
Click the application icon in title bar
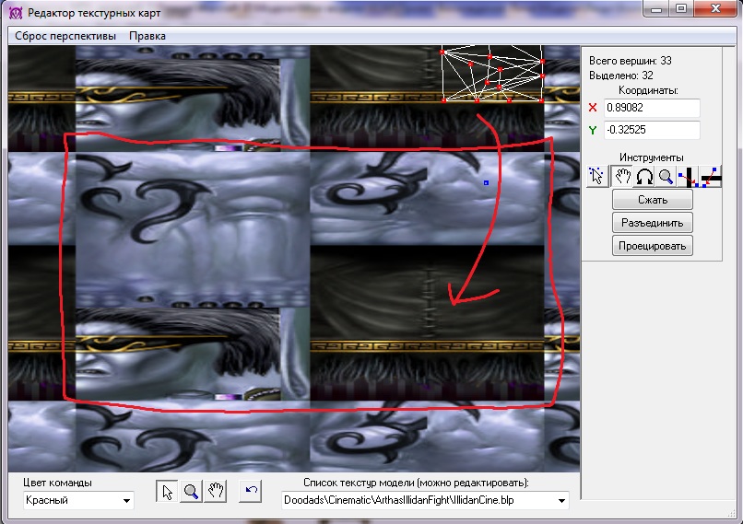pos(16,13)
